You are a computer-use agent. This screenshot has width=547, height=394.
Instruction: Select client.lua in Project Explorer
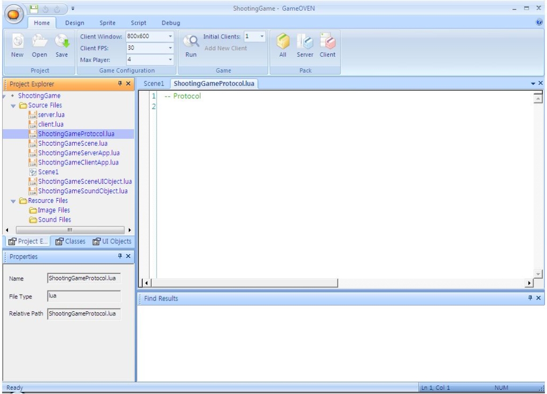point(51,124)
